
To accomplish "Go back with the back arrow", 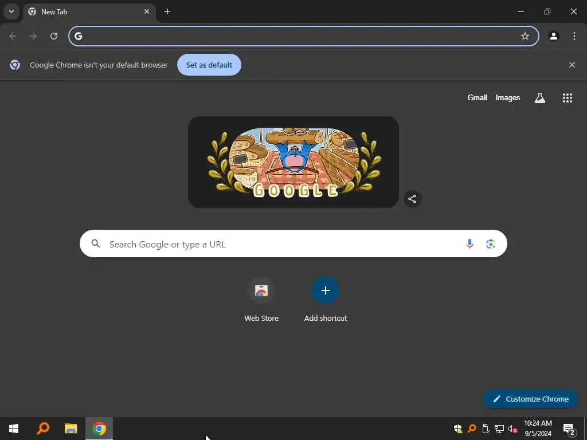I will (x=13, y=36).
